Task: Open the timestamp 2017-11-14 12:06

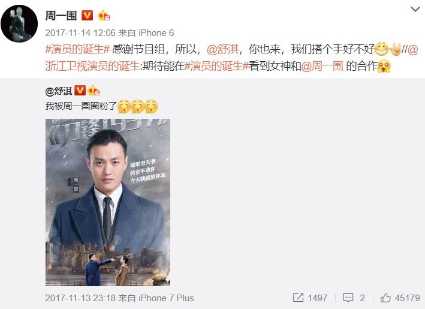Action: tap(80, 33)
